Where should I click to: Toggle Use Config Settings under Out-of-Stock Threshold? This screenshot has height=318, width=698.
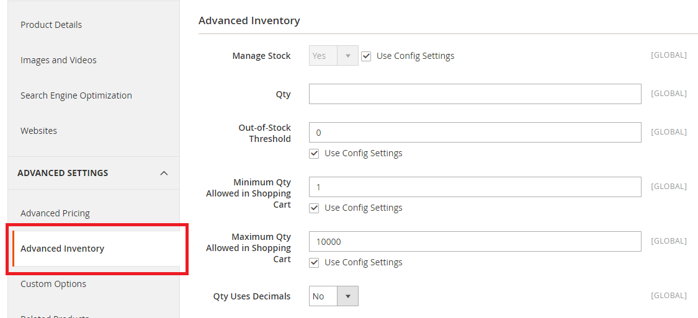pos(314,153)
